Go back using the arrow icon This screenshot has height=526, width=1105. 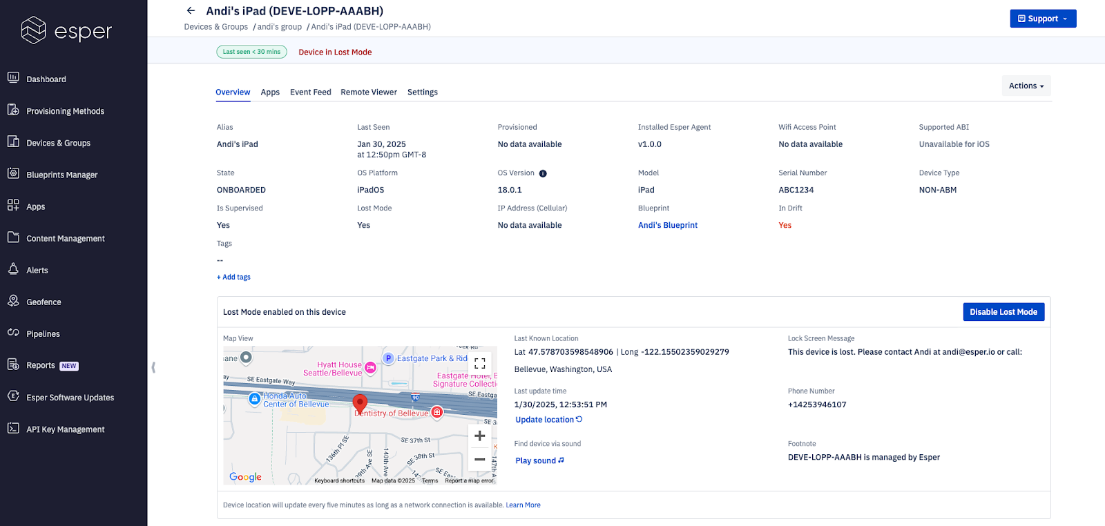click(191, 10)
